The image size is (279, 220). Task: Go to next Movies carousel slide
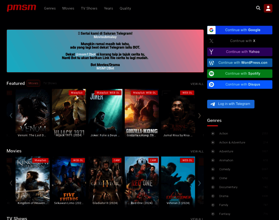pyautogui.click(x=199, y=183)
